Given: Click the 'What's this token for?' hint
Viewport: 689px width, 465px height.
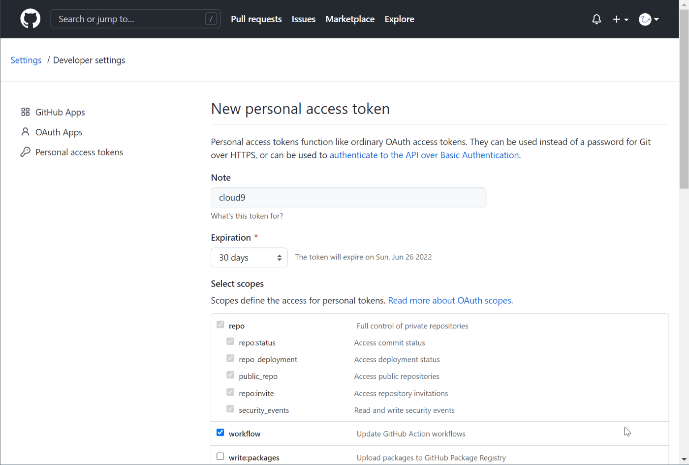Looking at the screenshot, I should (247, 216).
